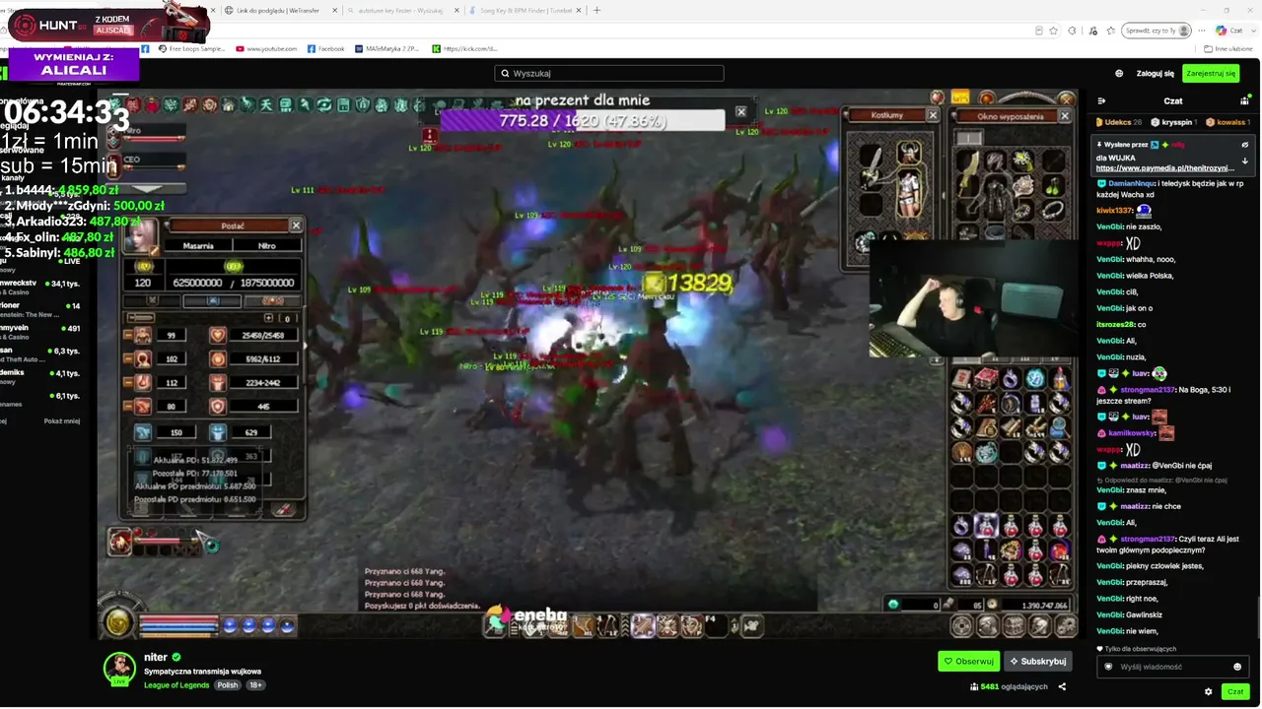Viewport: 1262px width, 709px height.
Task: Close the in-game "Postać" character window
Action: pyautogui.click(x=296, y=226)
